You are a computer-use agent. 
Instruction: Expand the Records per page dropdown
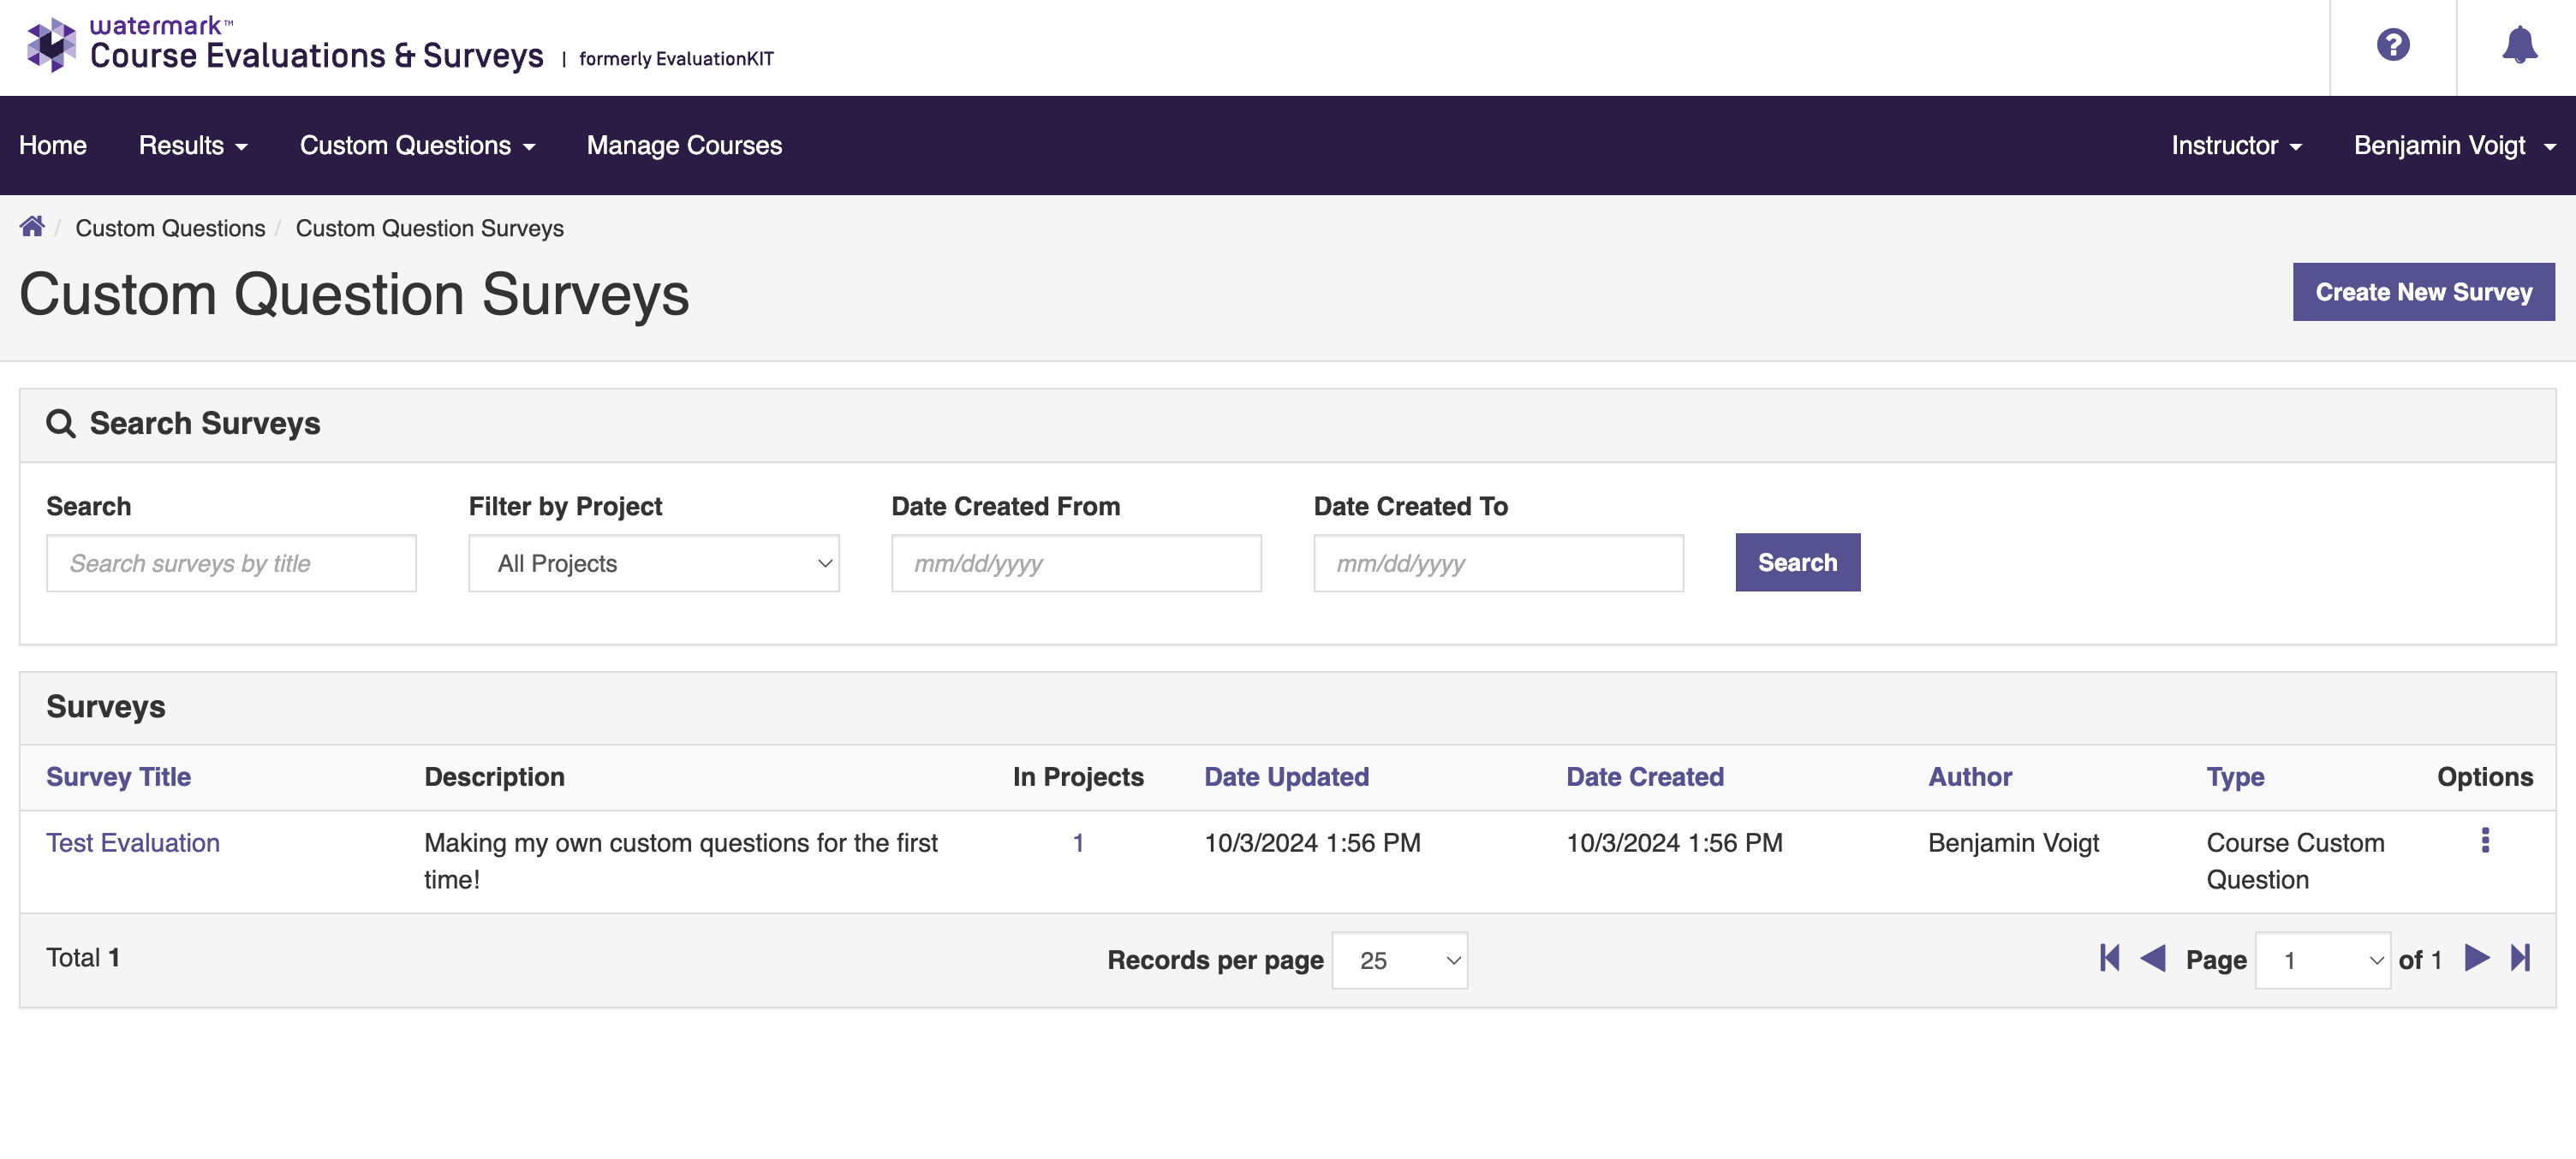[1401, 959]
